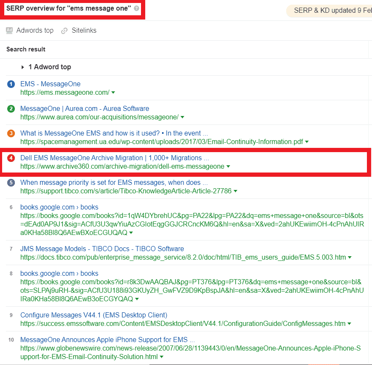Screen dimensions: 372x365
Task: Open dropdown for first books.google.com URL
Action: 131,233
